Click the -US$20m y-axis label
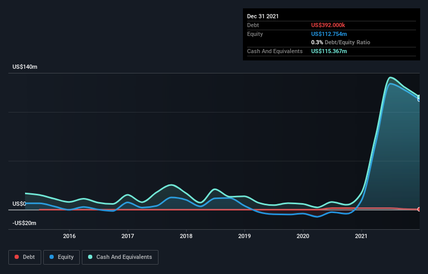The width and height of the screenshot is (428, 274). [25, 223]
